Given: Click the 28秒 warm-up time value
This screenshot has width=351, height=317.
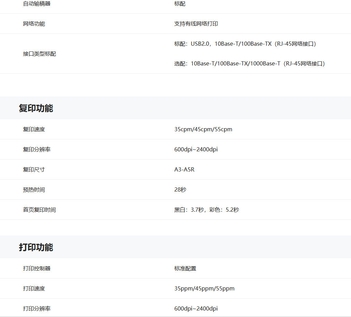Looking at the screenshot, I should (x=180, y=190).
